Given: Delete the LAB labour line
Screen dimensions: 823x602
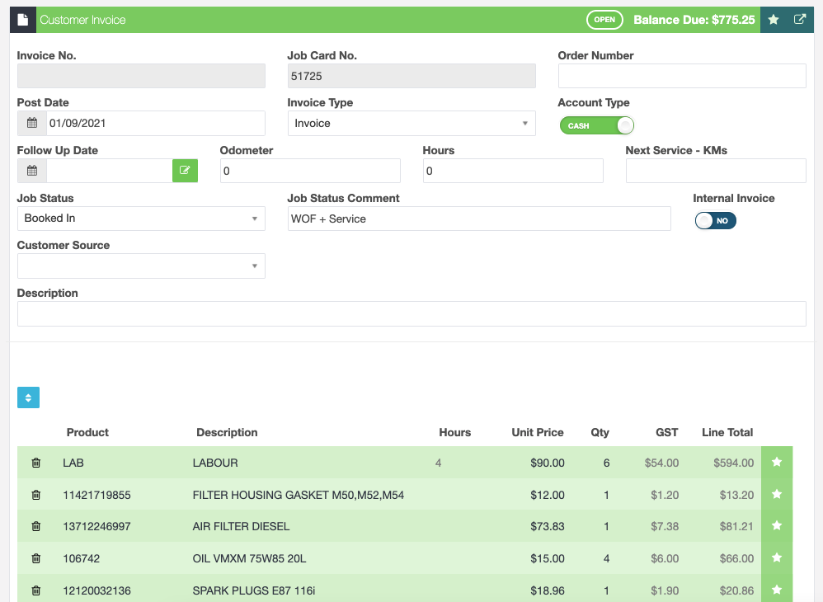Looking at the screenshot, I should [x=35, y=463].
